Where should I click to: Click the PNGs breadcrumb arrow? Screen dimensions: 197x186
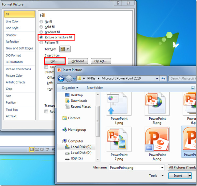point(98,79)
